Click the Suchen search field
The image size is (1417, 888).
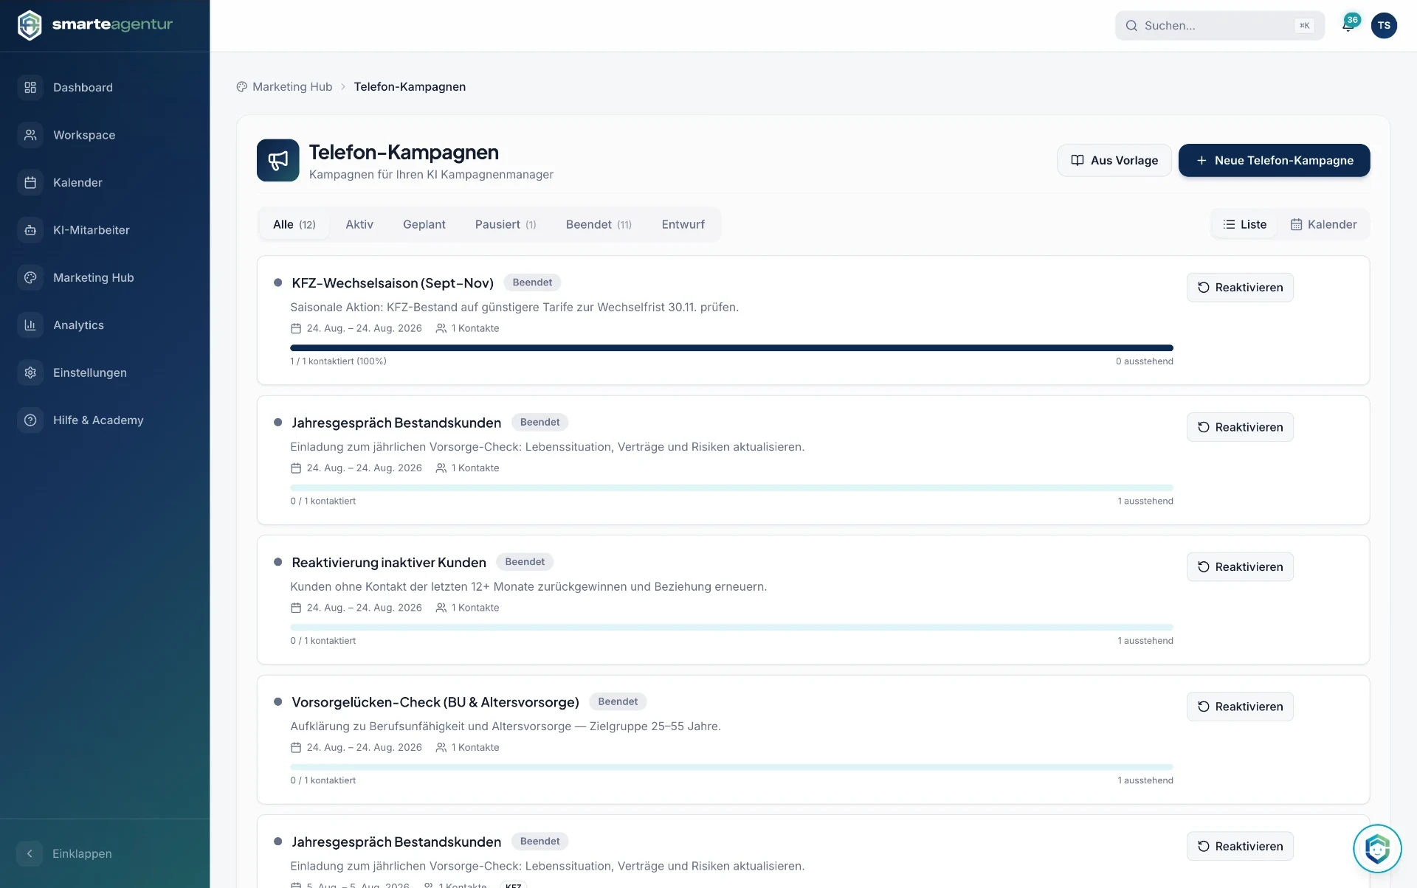pos(1219,25)
